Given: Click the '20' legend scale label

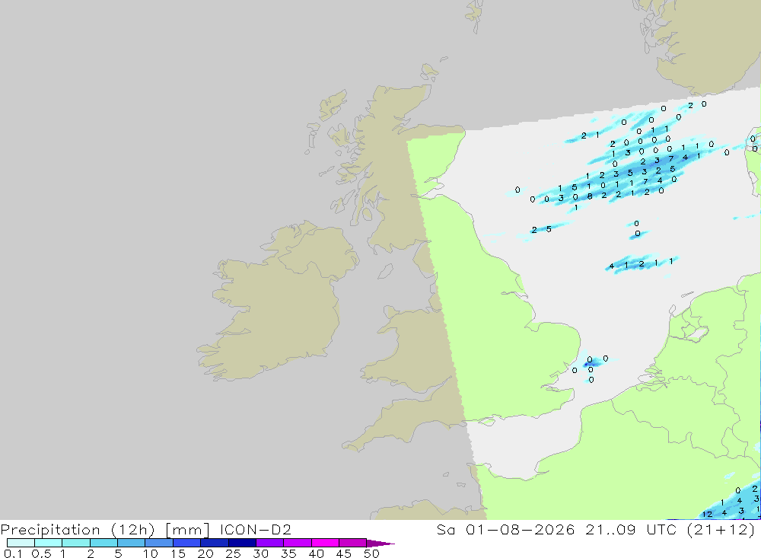Looking at the screenshot, I should point(205,553).
